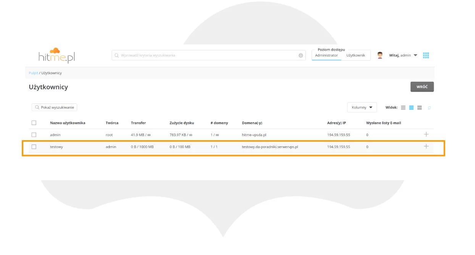Screen dimensions: 475x255
Task: Click 783.97 KB disk usage value
Action: (x=181, y=135)
